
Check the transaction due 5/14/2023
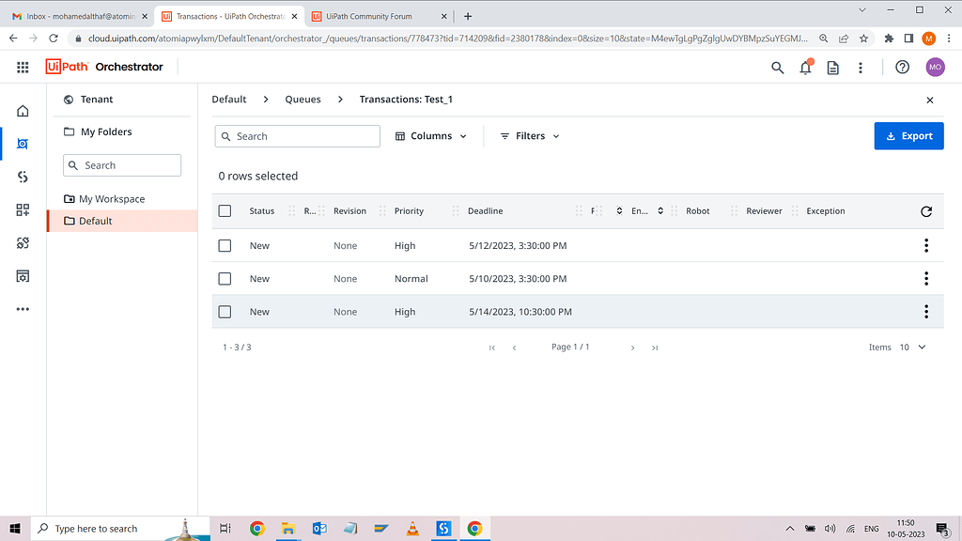pos(225,311)
